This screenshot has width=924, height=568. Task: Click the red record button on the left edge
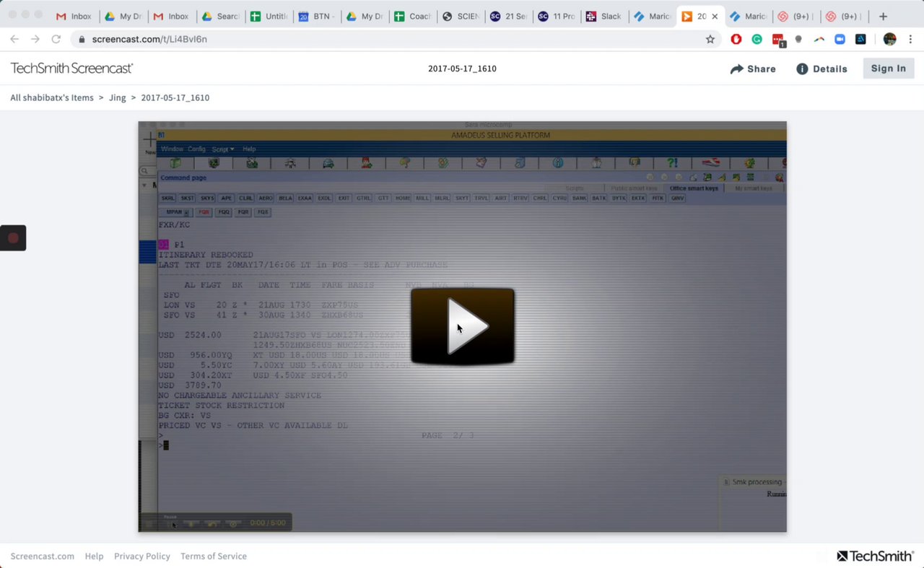point(13,238)
